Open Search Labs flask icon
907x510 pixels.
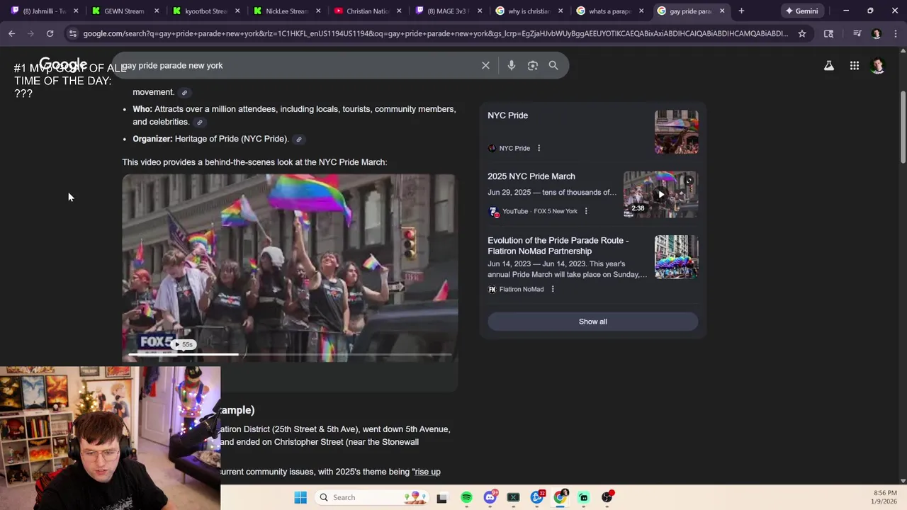[x=828, y=66]
